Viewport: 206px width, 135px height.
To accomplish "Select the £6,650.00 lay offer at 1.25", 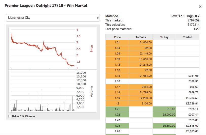I will tap(164, 126).
